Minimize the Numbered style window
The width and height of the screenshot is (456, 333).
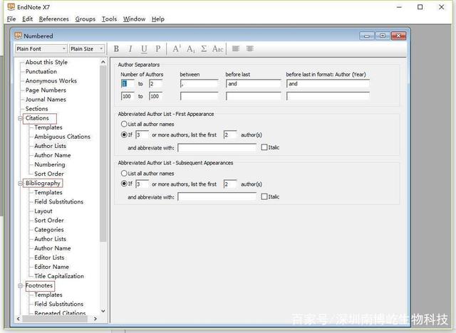click(x=367, y=36)
